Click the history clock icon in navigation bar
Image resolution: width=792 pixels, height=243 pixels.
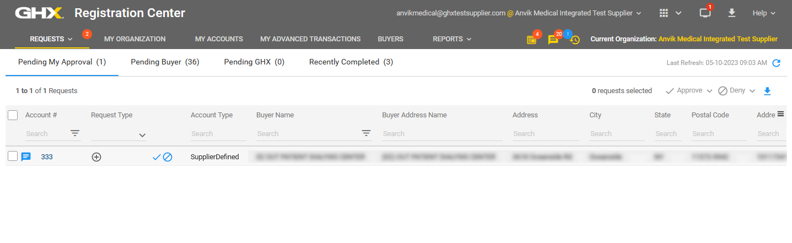click(574, 40)
